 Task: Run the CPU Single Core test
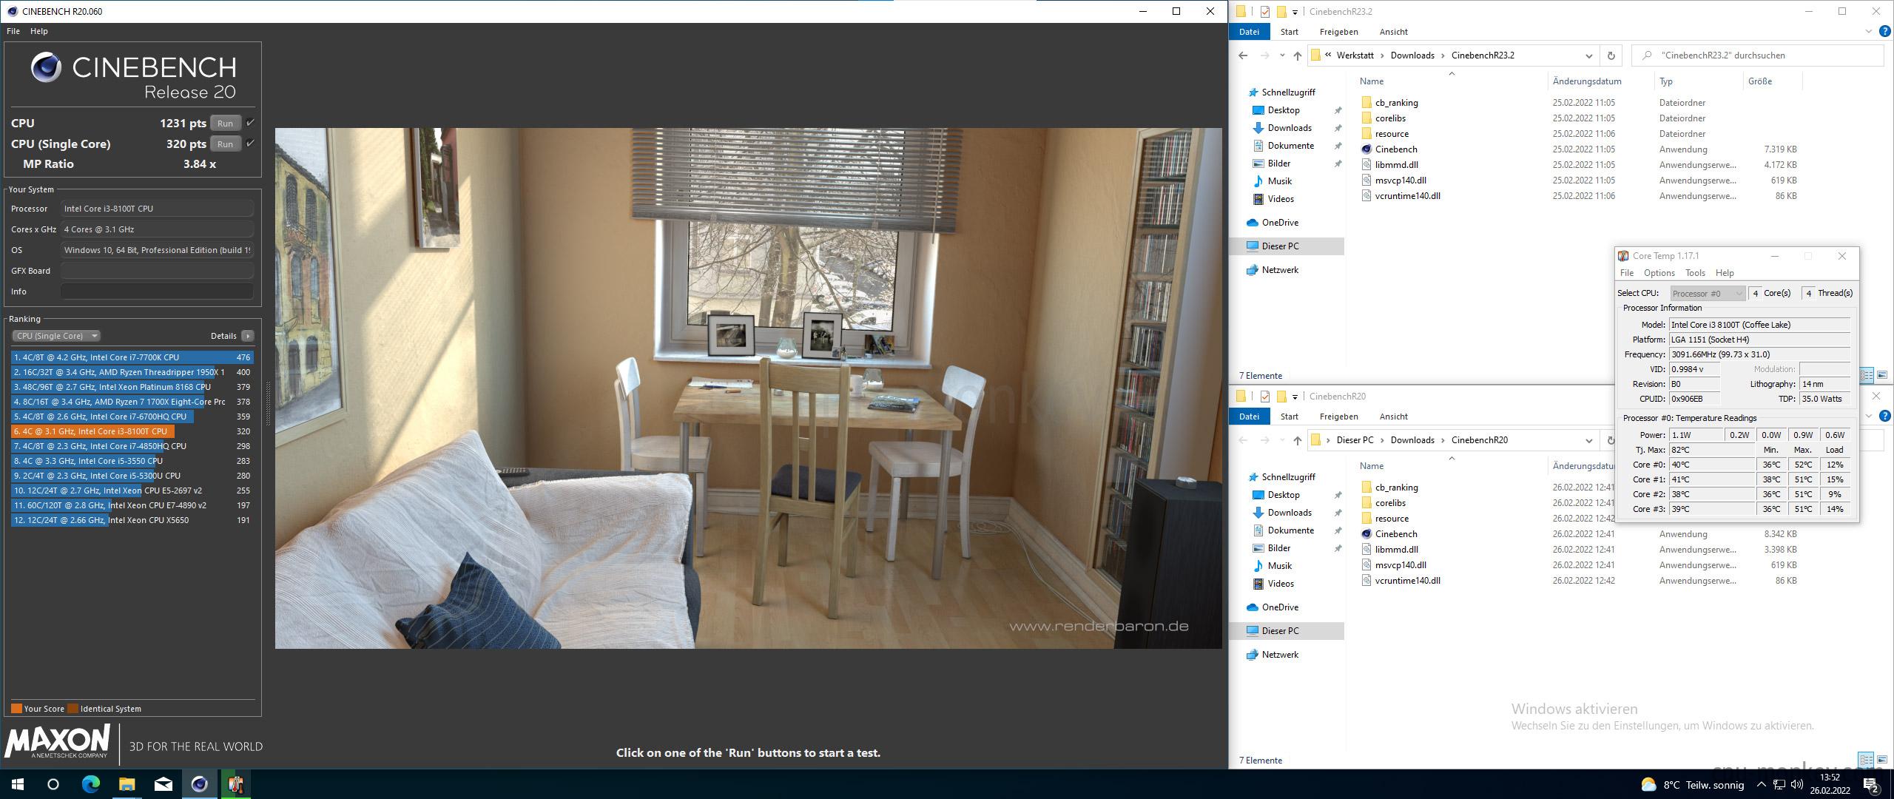tap(226, 144)
